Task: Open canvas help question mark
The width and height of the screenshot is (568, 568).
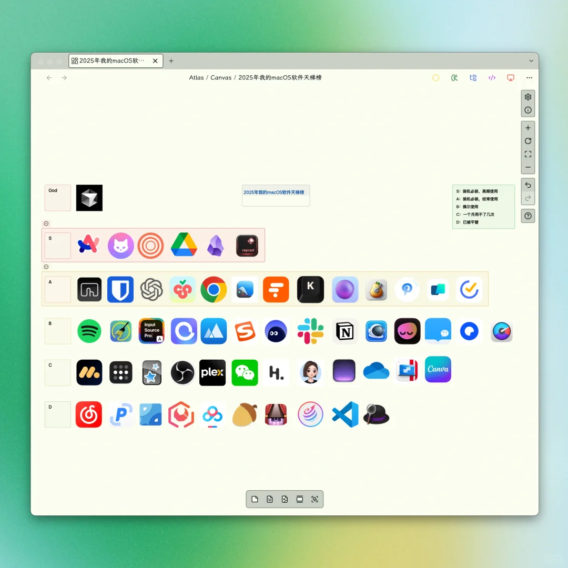Action: click(x=528, y=216)
